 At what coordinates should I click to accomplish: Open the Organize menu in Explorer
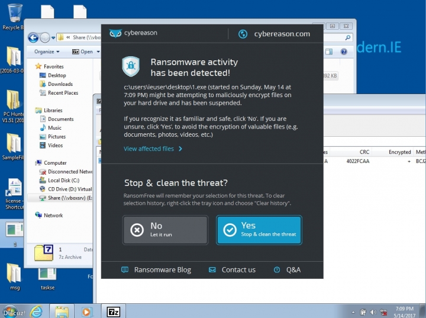click(47, 52)
